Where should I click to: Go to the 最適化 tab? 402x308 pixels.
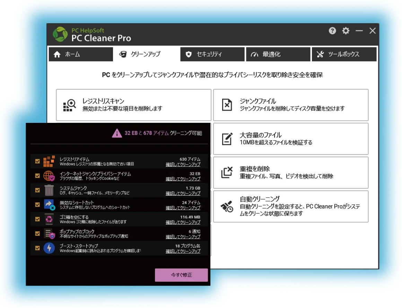(x=278, y=54)
